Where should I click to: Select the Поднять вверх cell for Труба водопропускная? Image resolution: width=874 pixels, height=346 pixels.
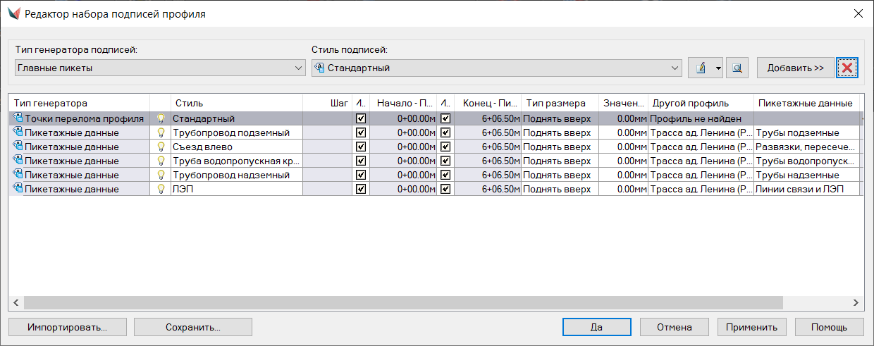559,161
